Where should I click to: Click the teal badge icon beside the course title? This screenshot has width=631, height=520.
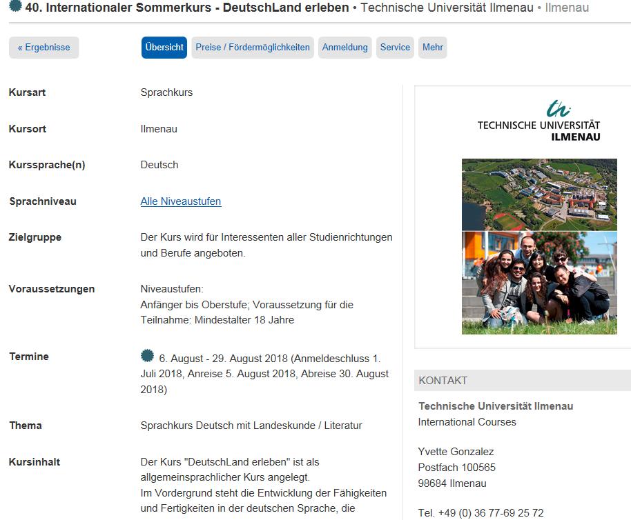(x=15, y=6)
